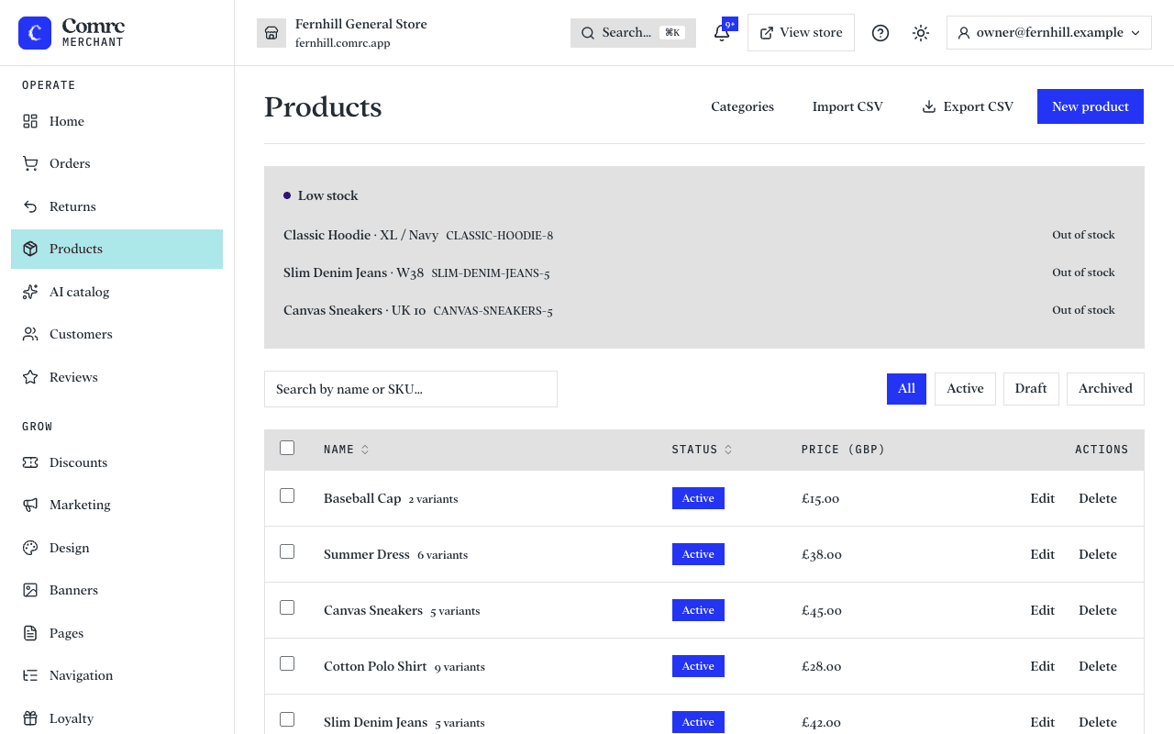Open the Categories link

click(x=742, y=106)
